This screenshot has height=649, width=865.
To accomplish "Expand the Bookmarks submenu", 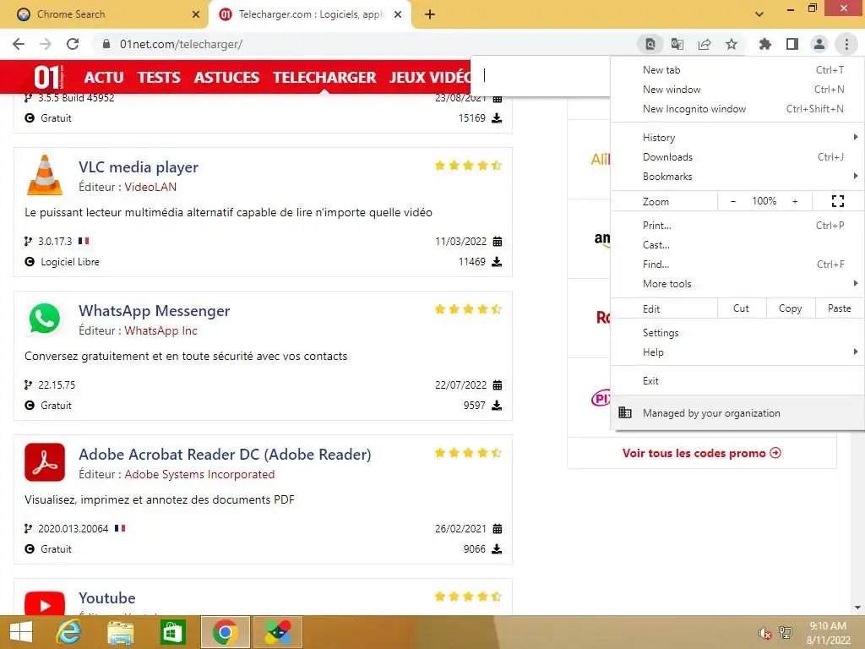I will 737,177.
